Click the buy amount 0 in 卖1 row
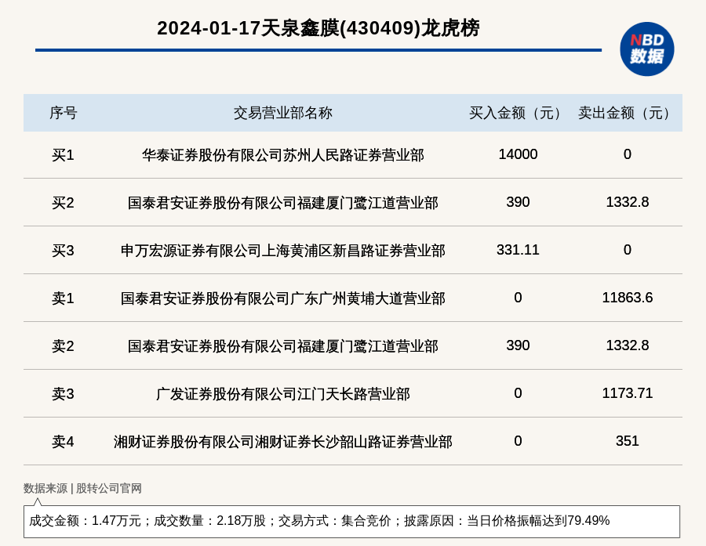 [518, 298]
